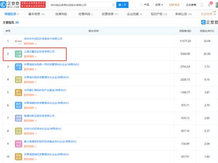The image size is (218, 163).
Task: Click the Qcc.com logo in the header
Action: [10, 5]
